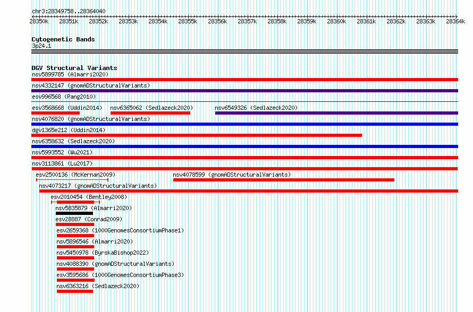Click the red nsv6365062 variant bar
473x312 pixels.
point(150,113)
